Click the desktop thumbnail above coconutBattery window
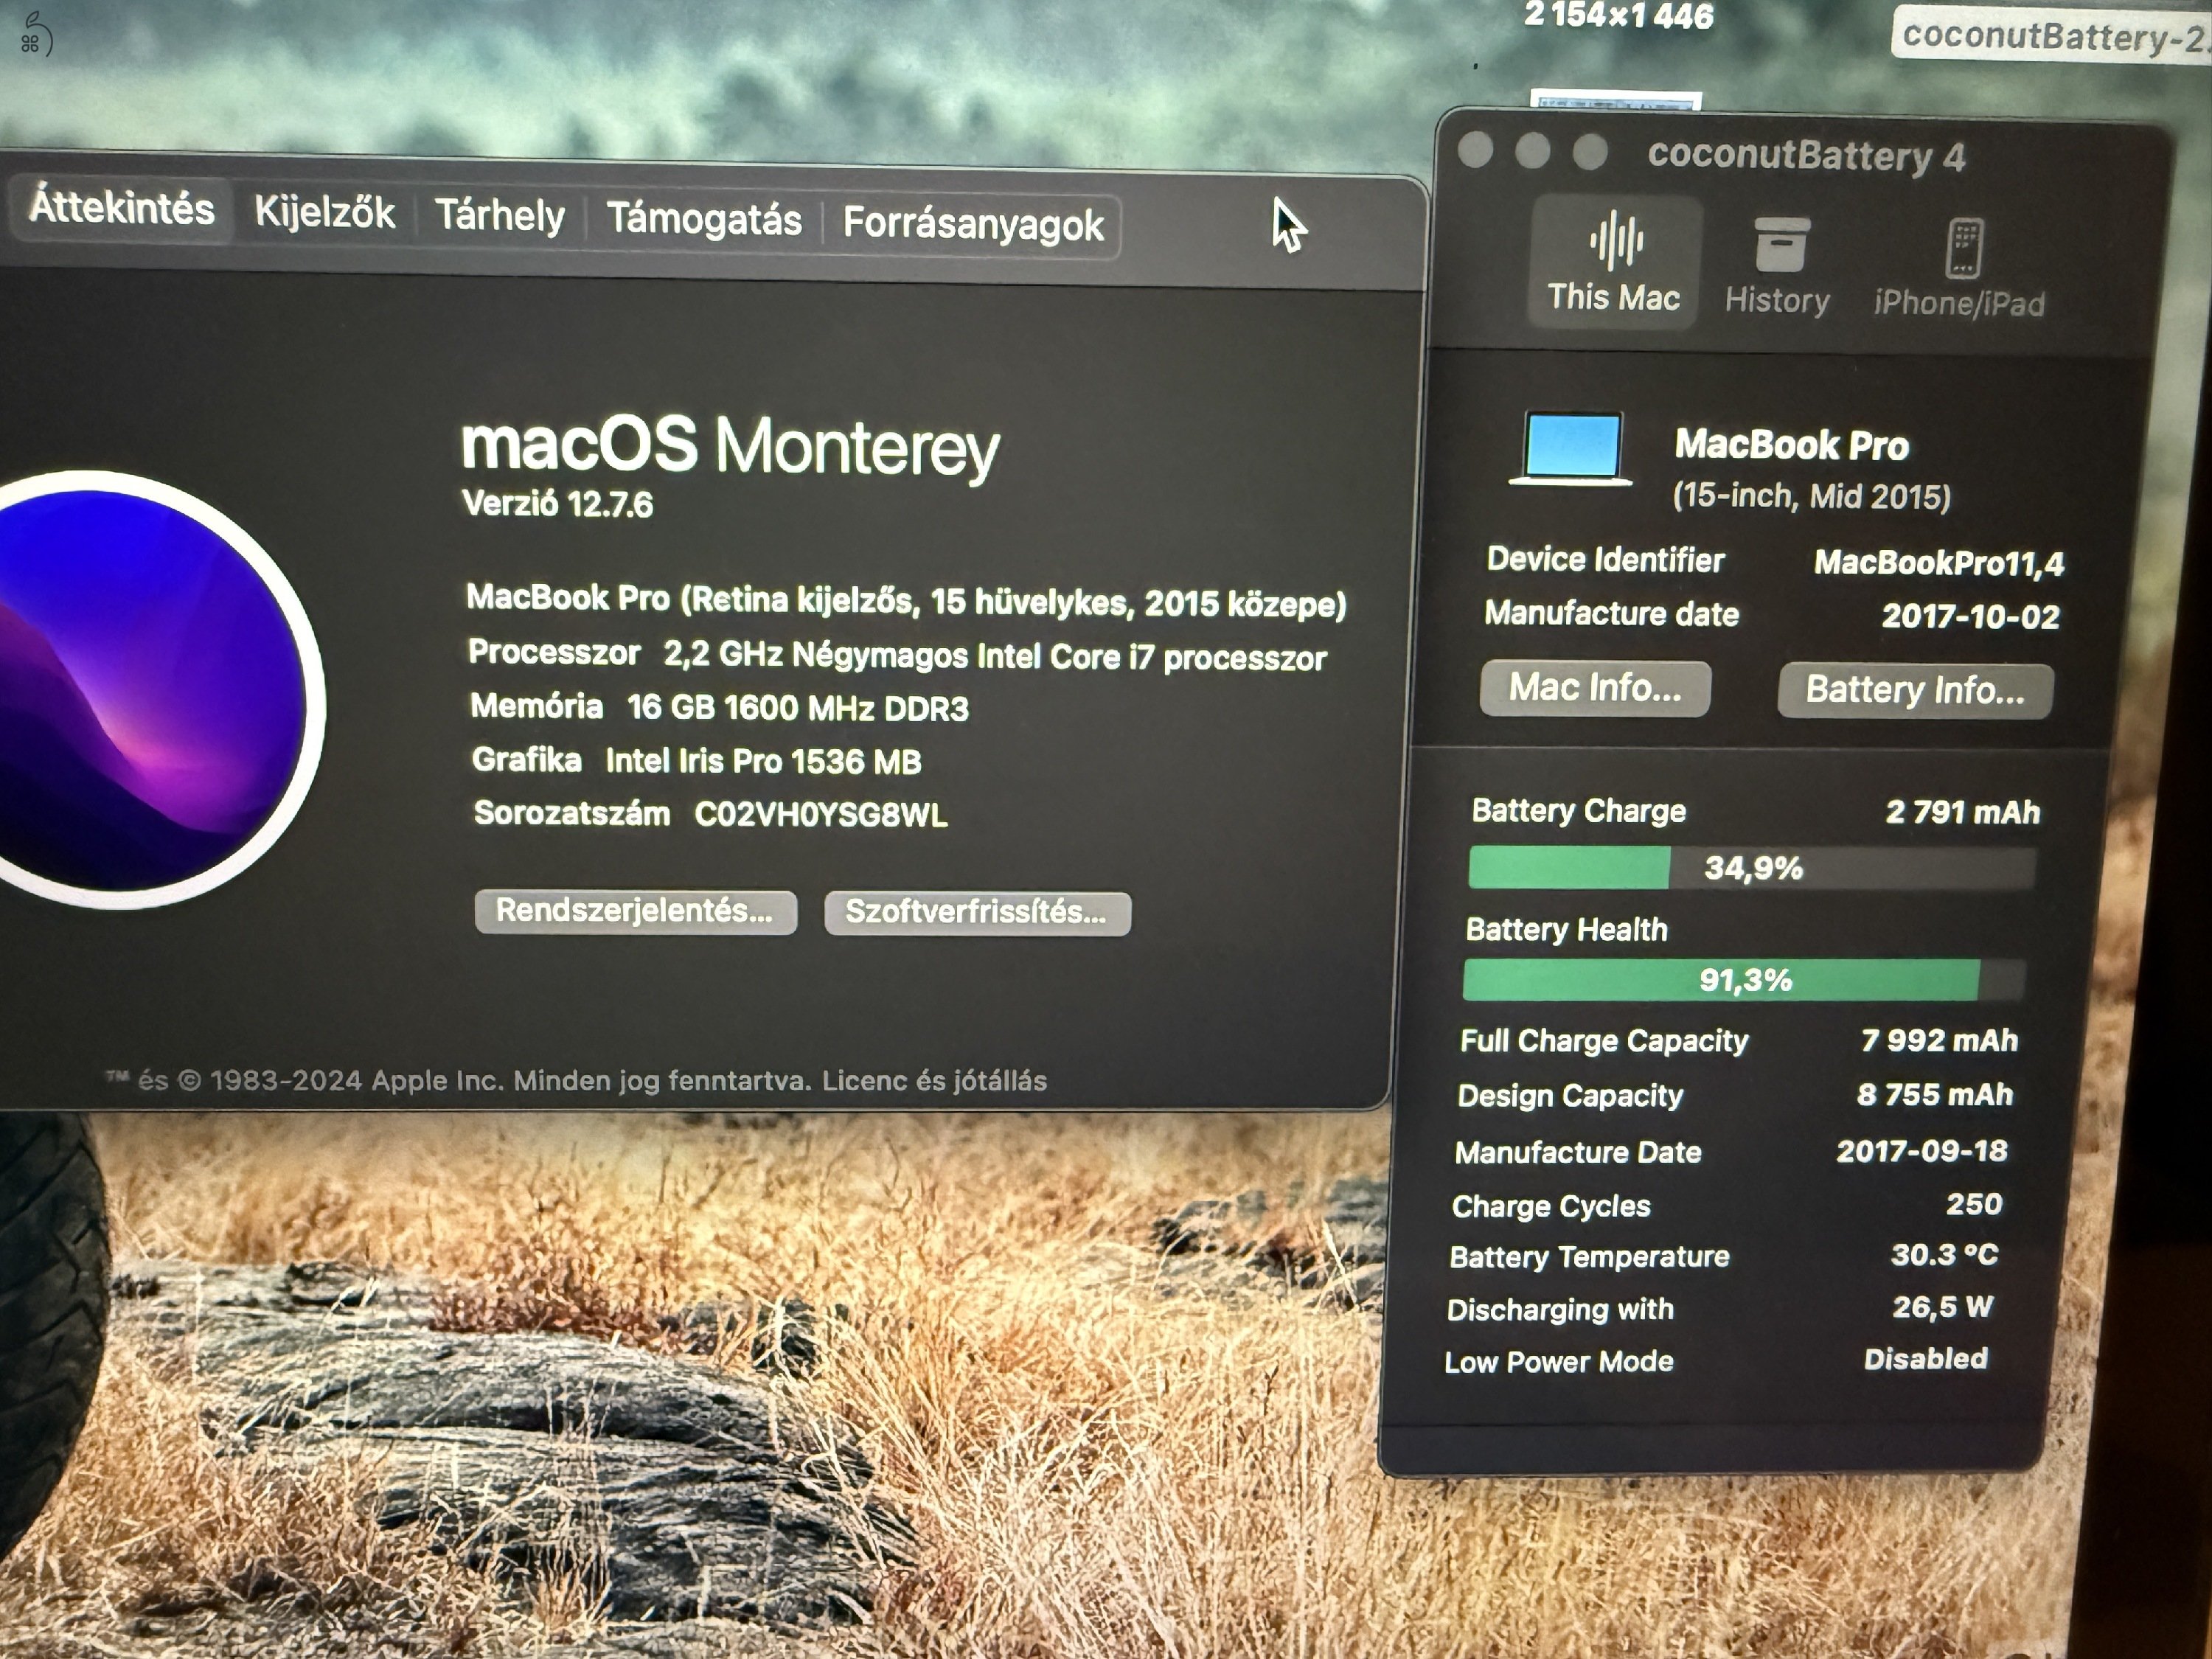The height and width of the screenshot is (1659, 2212). 1615,99
